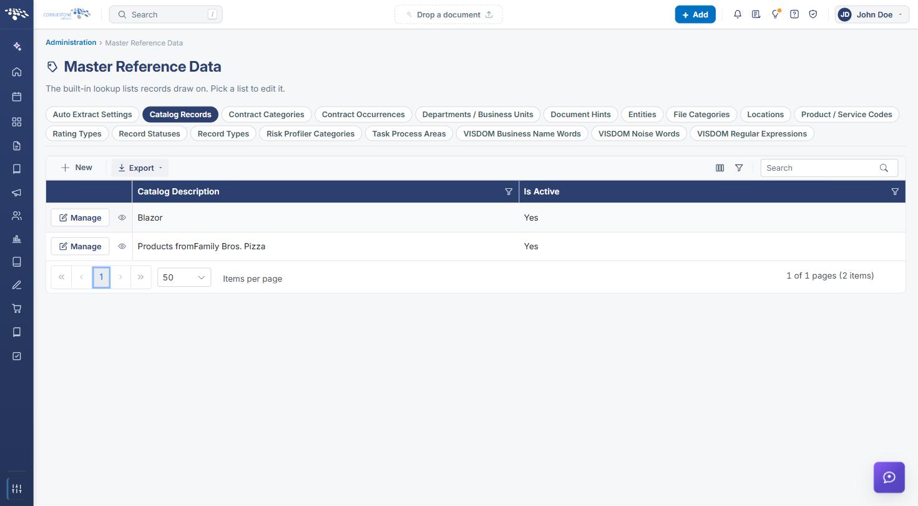Open the calendar icon in sidebar
This screenshot has width=918, height=506.
(x=17, y=97)
